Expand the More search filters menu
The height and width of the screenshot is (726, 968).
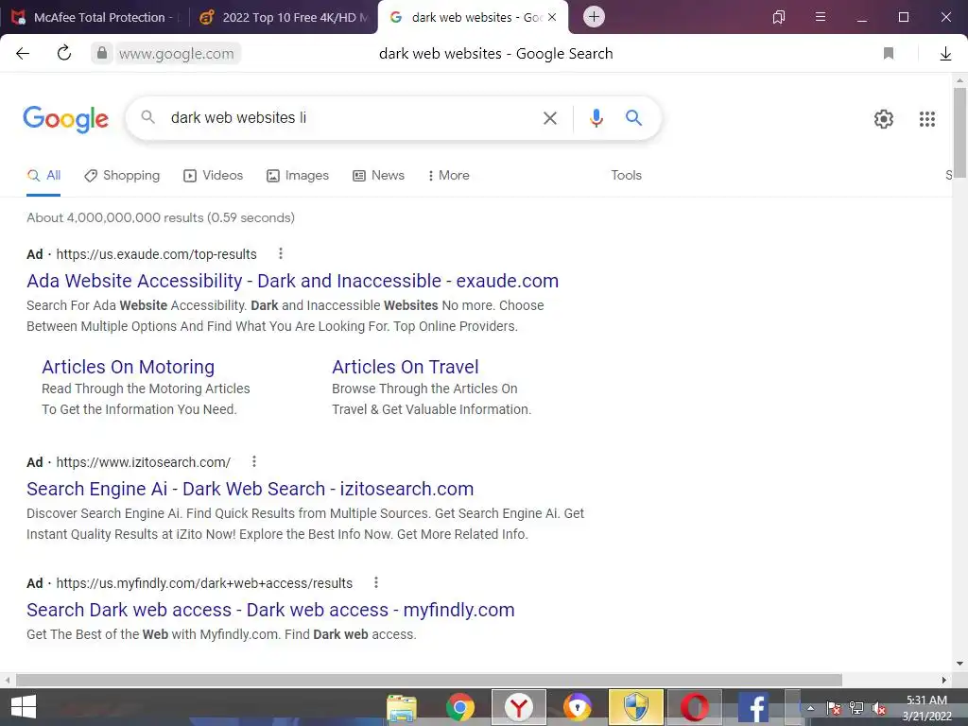click(x=448, y=175)
